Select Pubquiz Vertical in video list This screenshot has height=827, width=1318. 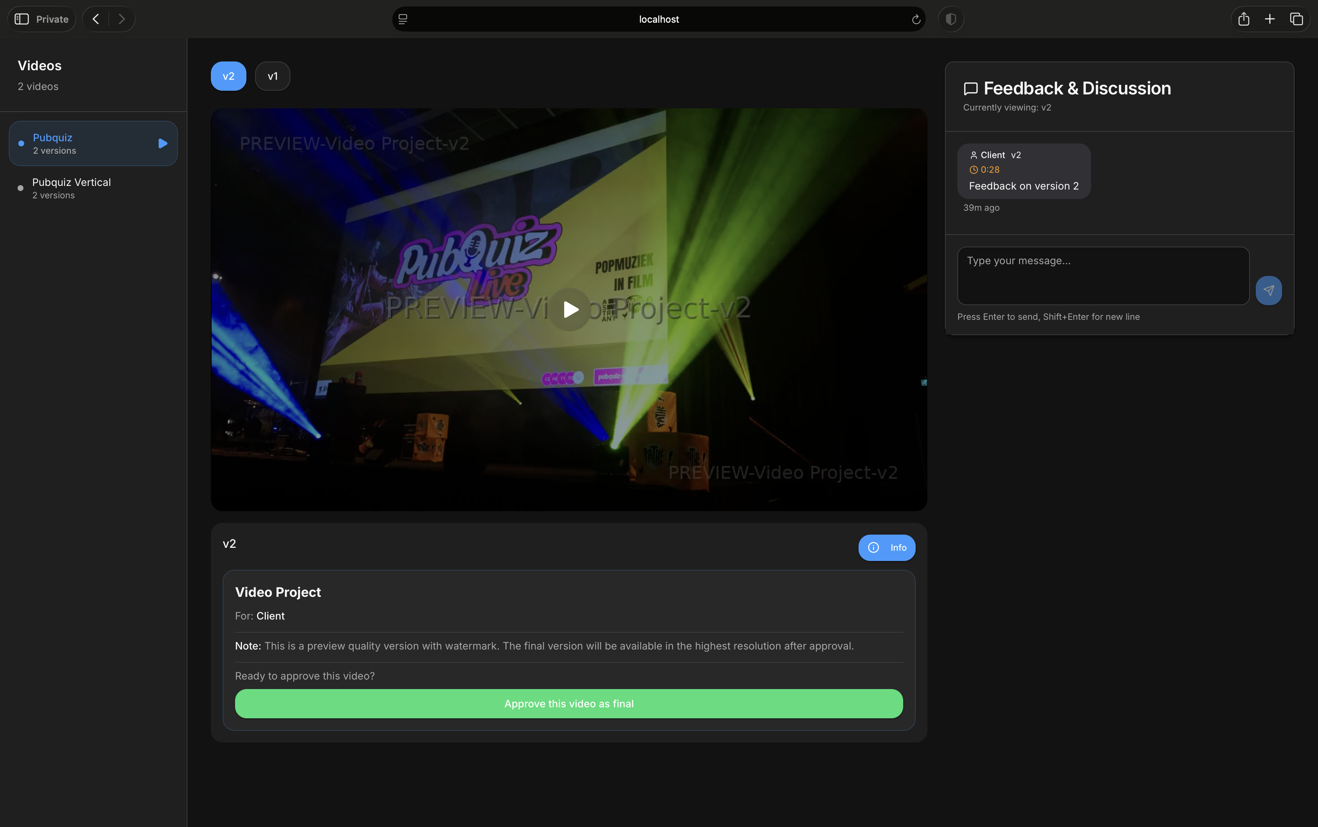pos(71,188)
